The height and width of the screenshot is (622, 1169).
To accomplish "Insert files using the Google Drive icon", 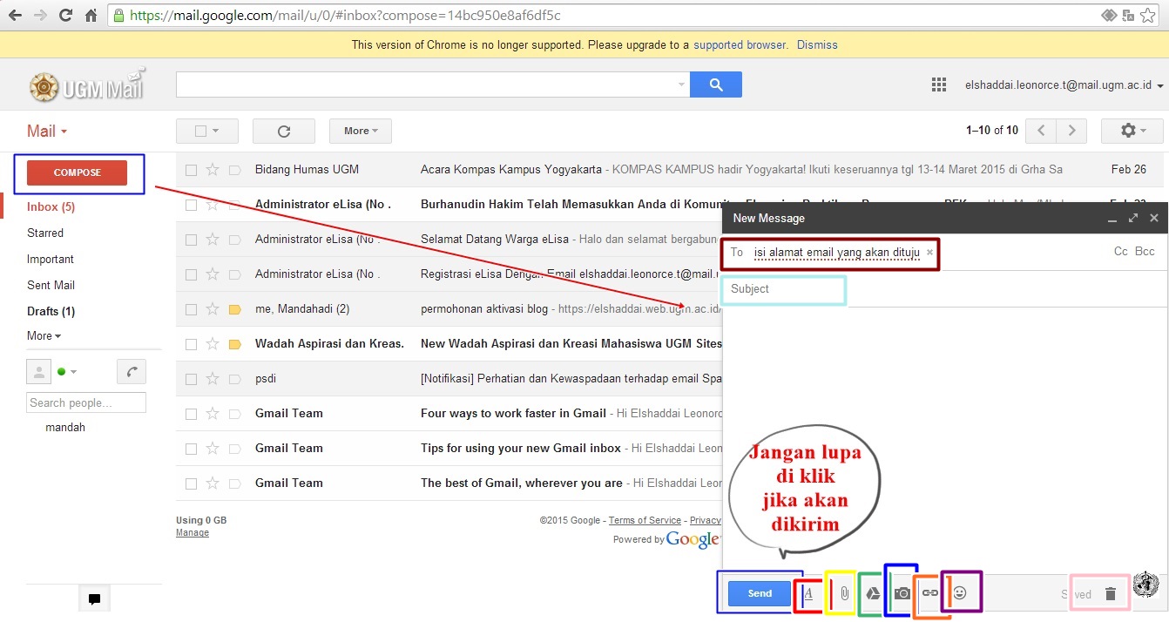I will [x=872, y=594].
